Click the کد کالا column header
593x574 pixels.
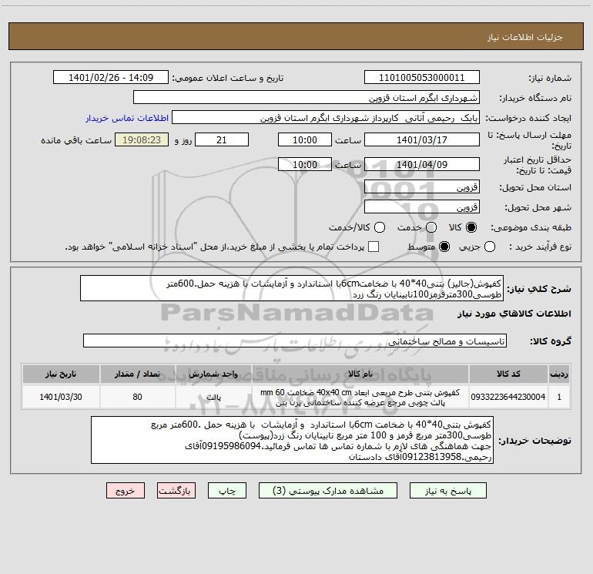click(x=508, y=374)
